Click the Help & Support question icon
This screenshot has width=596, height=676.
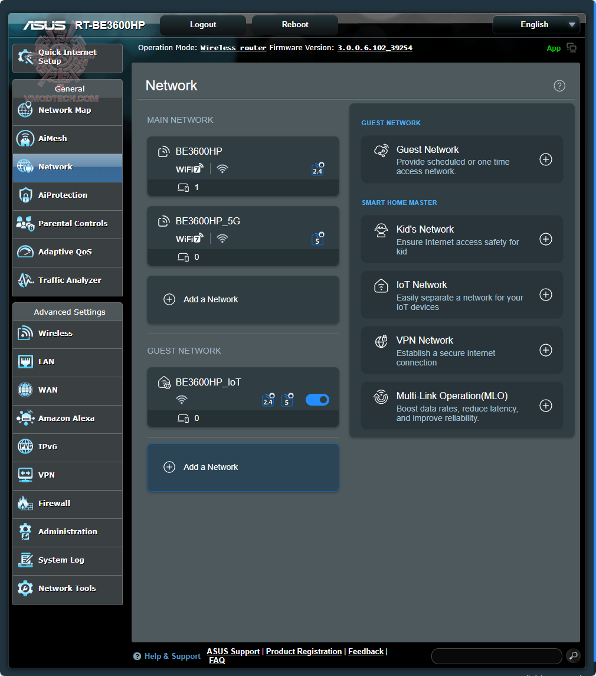pyautogui.click(x=137, y=656)
